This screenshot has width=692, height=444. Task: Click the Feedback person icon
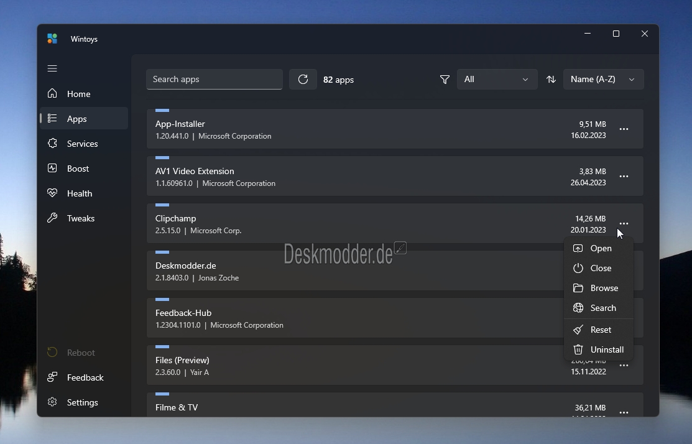(x=52, y=377)
